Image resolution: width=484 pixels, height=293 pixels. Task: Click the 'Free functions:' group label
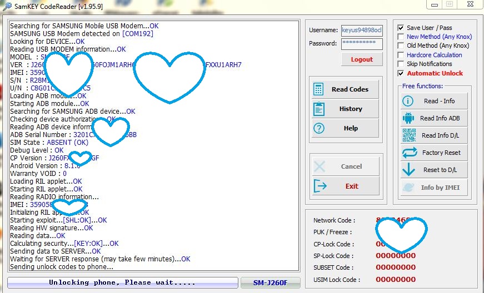pyautogui.click(x=422, y=86)
